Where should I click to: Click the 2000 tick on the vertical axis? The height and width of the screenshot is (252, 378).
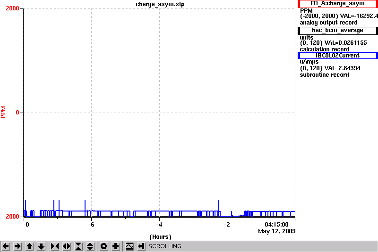[12, 8]
